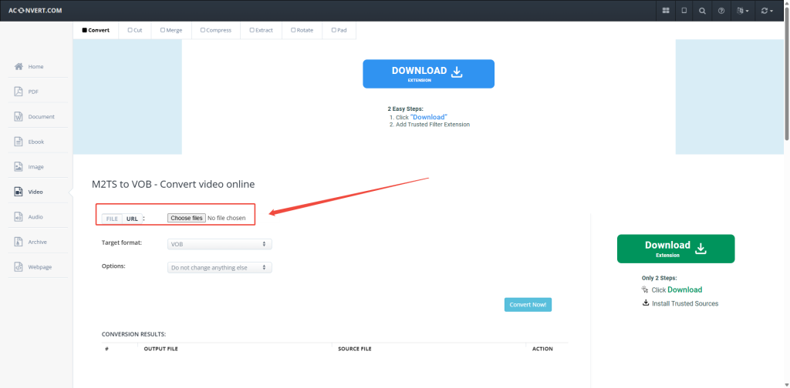Open the PDF section in sidebar
Viewport: 790px width, 388px height.
(33, 92)
